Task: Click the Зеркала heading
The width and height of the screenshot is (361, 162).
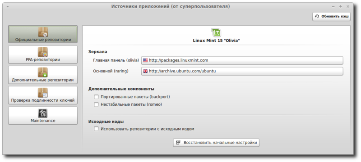Action: point(97,52)
